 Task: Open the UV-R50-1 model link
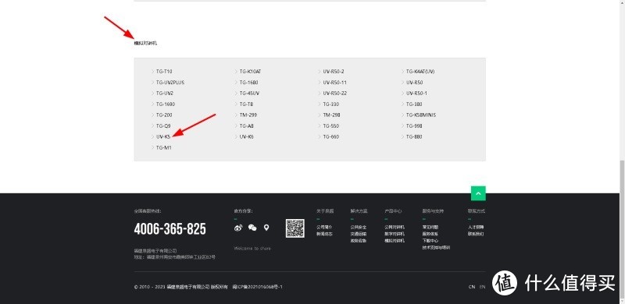point(417,93)
